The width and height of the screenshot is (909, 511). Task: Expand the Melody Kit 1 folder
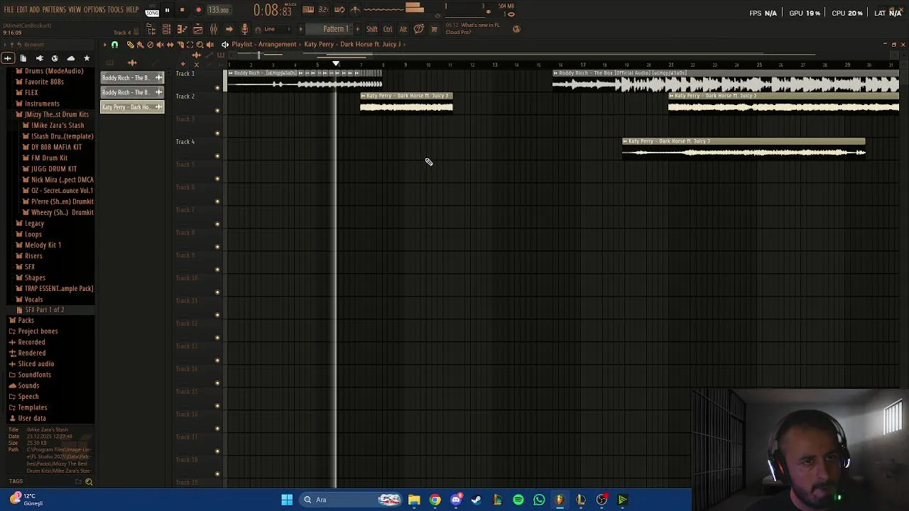(x=43, y=245)
